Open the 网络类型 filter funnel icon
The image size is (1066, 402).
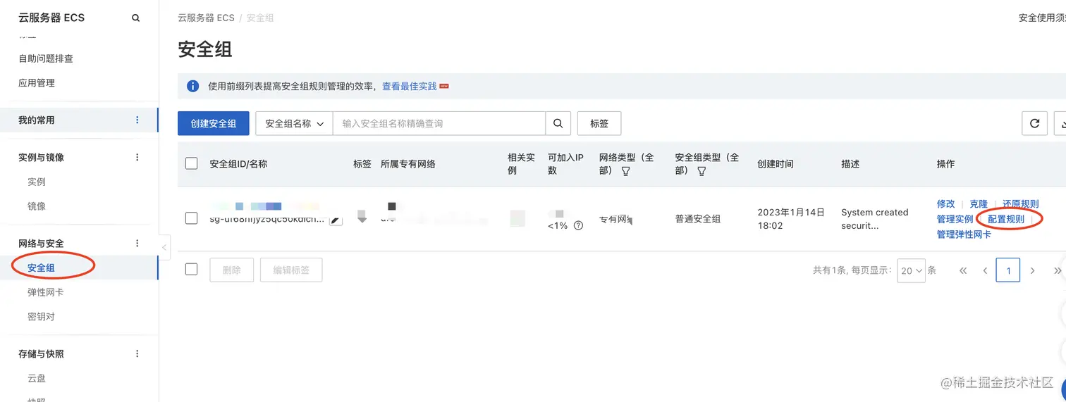(x=625, y=171)
